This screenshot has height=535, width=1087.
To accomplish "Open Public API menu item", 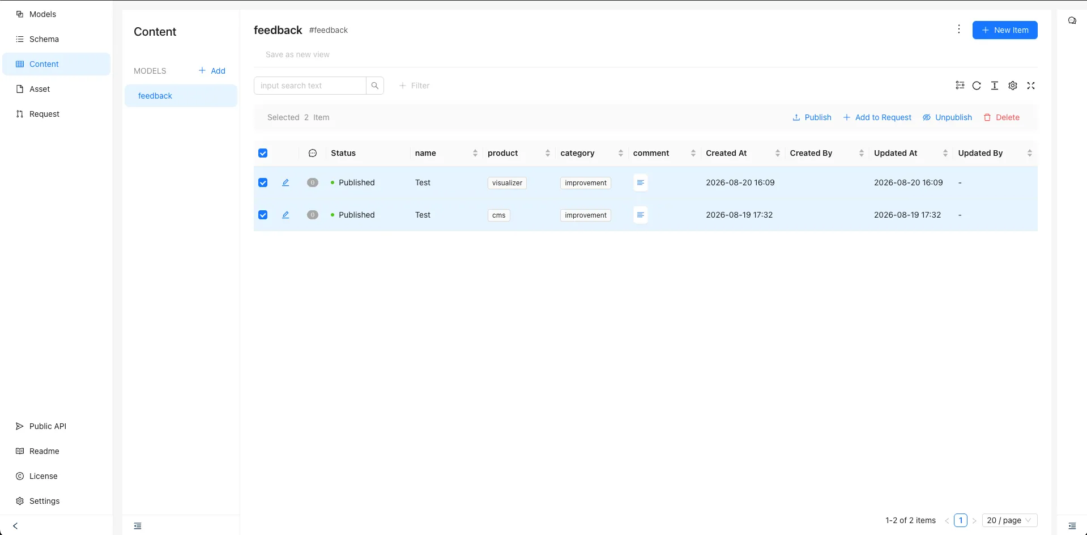I will point(56,426).
